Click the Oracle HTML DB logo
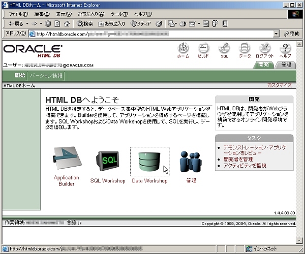Screen dimensions: 305x254 (33, 51)
